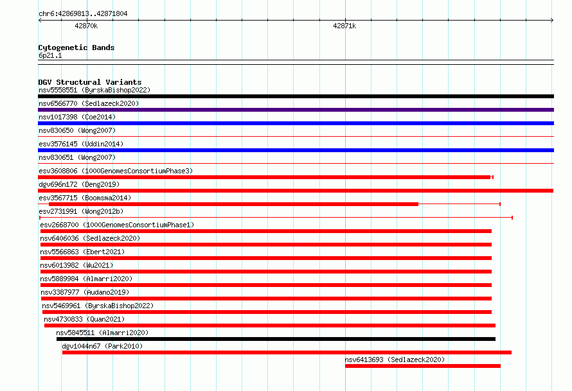Select the 6p21.1 band label
572x391 pixels.
[x=50, y=55]
